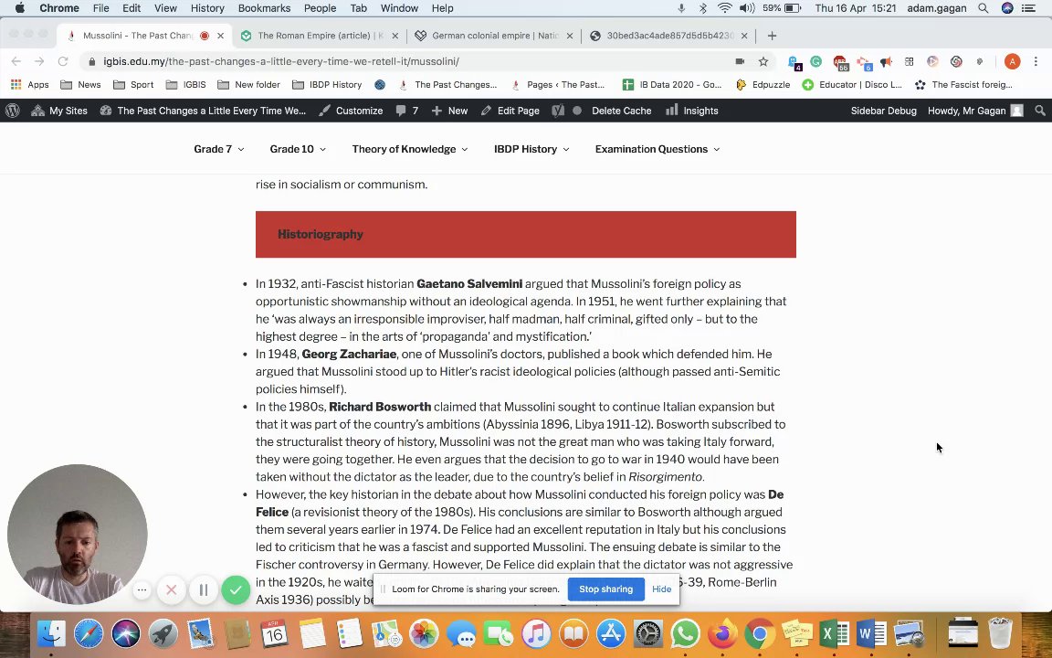Click Stop sharing in Loom notification
This screenshot has height=658, width=1052.
pyautogui.click(x=605, y=589)
